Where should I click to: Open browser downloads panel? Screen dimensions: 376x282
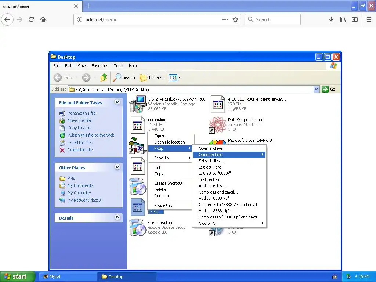tap(331, 20)
